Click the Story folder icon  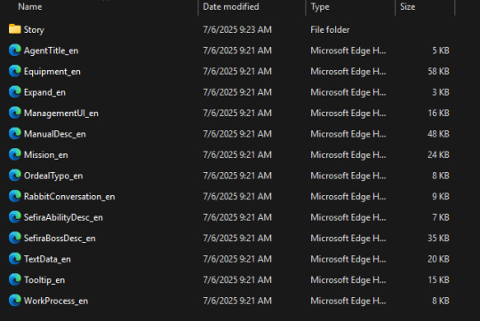(15, 29)
